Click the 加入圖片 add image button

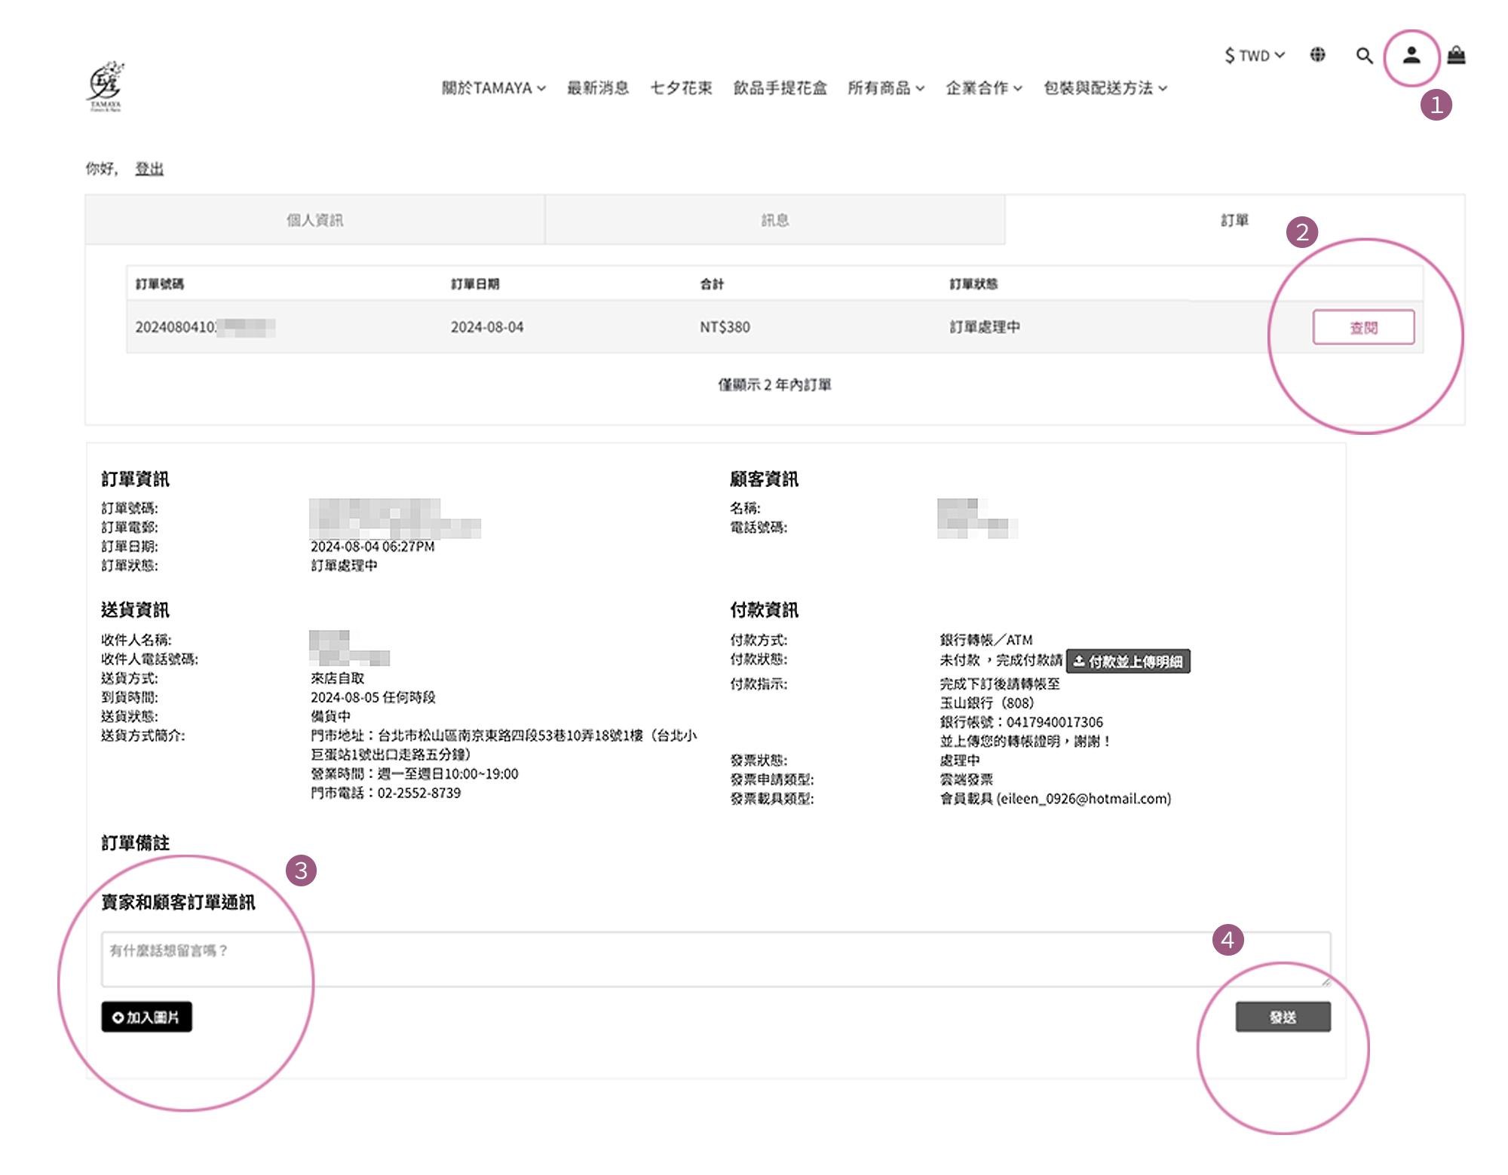click(x=146, y=1017)
